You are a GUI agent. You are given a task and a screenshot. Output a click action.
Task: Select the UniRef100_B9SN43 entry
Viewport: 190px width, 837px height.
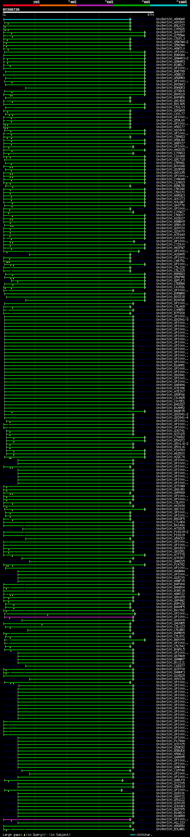(170, 85)
